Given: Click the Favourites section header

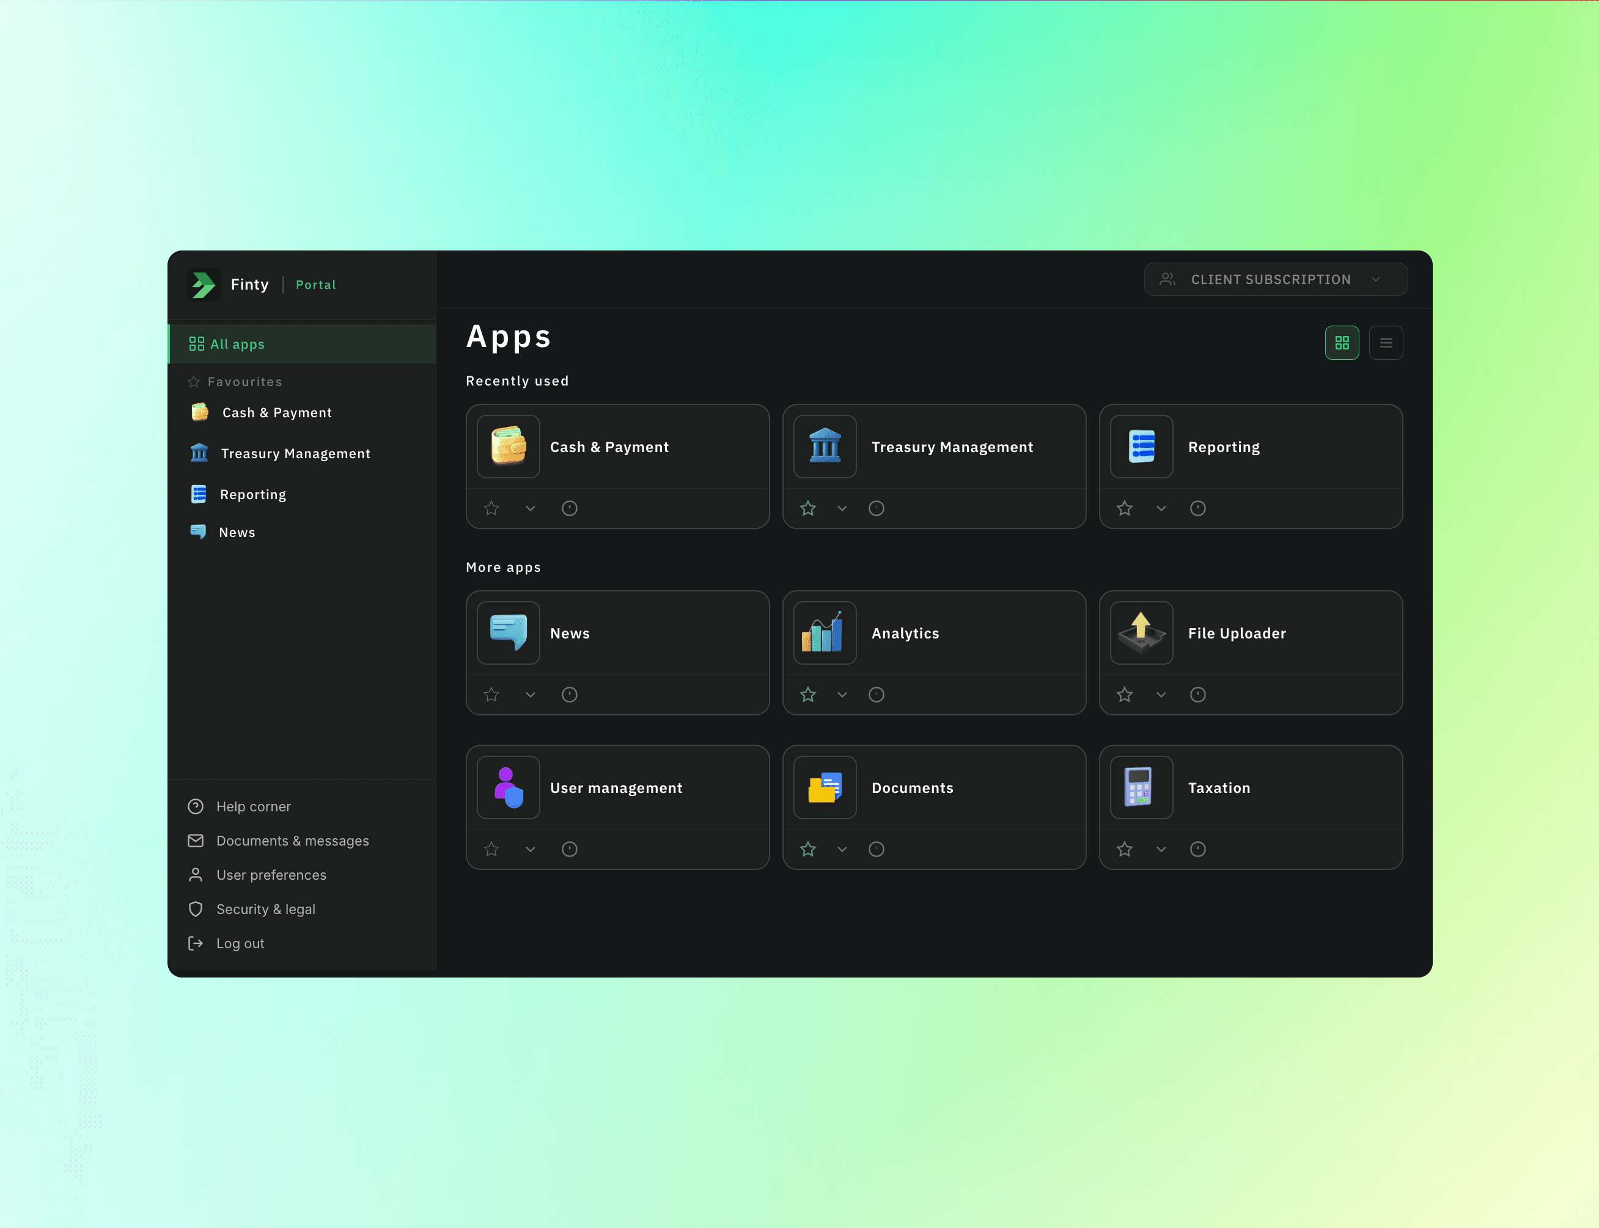Looking at the screenshot, I should [x=235, y=382].
